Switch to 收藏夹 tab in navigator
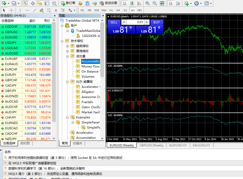This screenshot has height=179, width=243. pyautogui.click(x=78, y=143)
